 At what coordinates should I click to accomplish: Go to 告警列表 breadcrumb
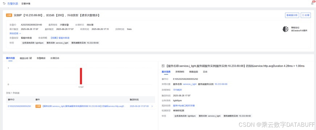click(x=13, y=4)
